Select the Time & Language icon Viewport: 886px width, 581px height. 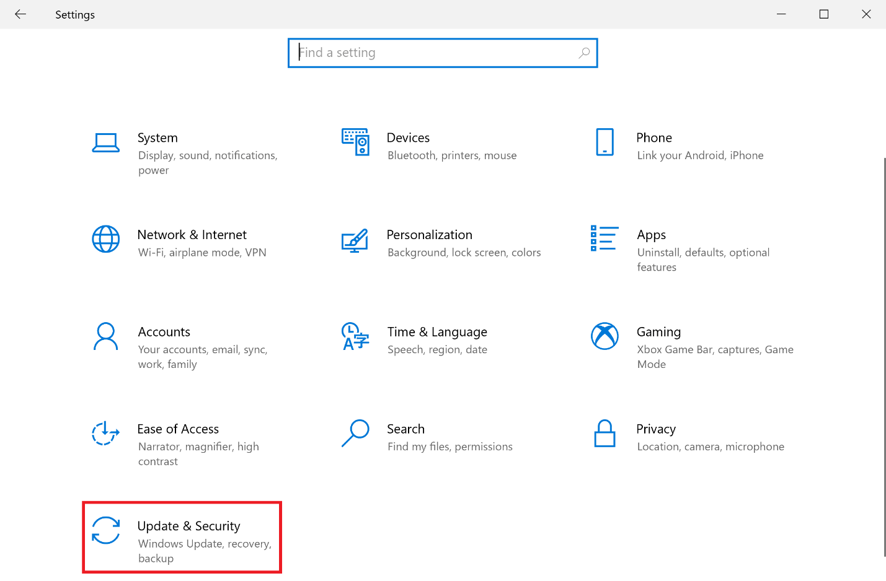(x=355, y=336)
